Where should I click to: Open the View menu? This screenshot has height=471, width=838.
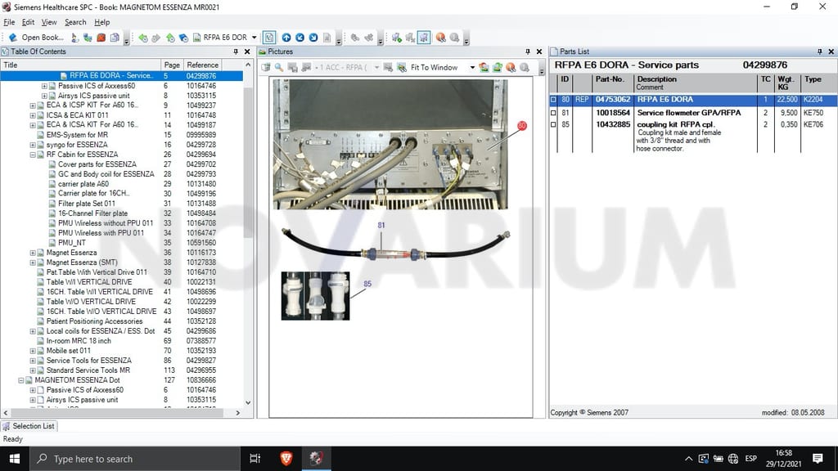(x=48, y=22)
